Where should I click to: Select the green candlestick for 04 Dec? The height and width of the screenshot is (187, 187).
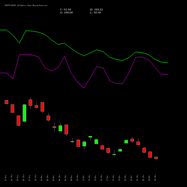click(x=60, y=128)
